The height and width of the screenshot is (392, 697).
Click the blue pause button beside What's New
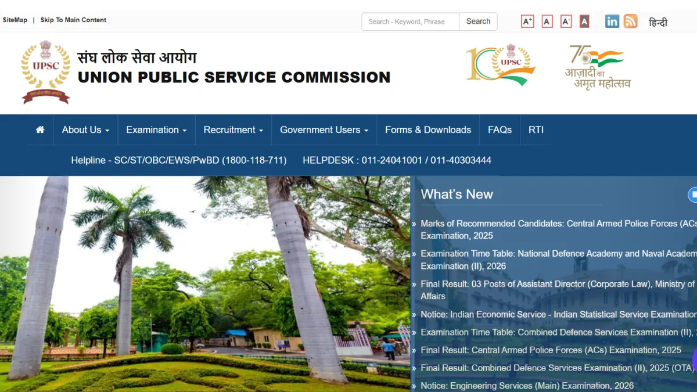point(692,195)
